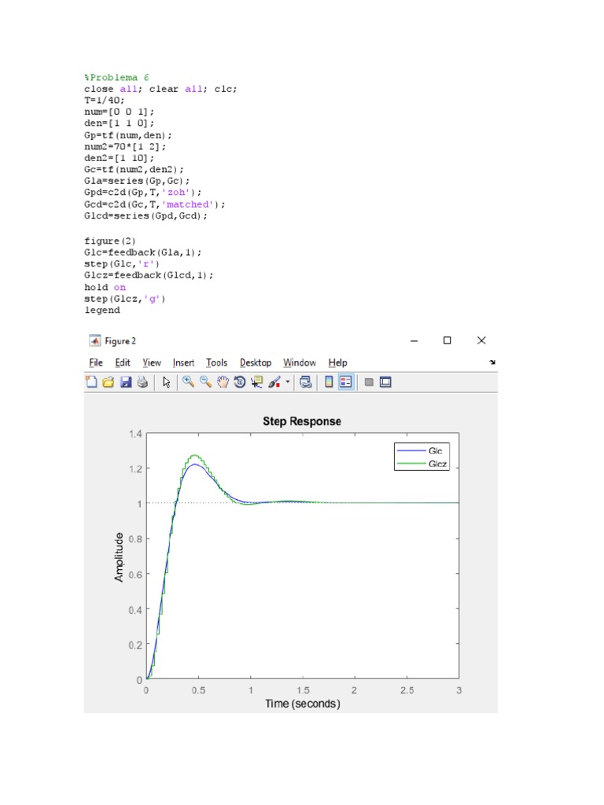Click the 'Gp=tf(num,den);' code line
Viewport: 604px width, 805px height.
click(x=128, y=135)
